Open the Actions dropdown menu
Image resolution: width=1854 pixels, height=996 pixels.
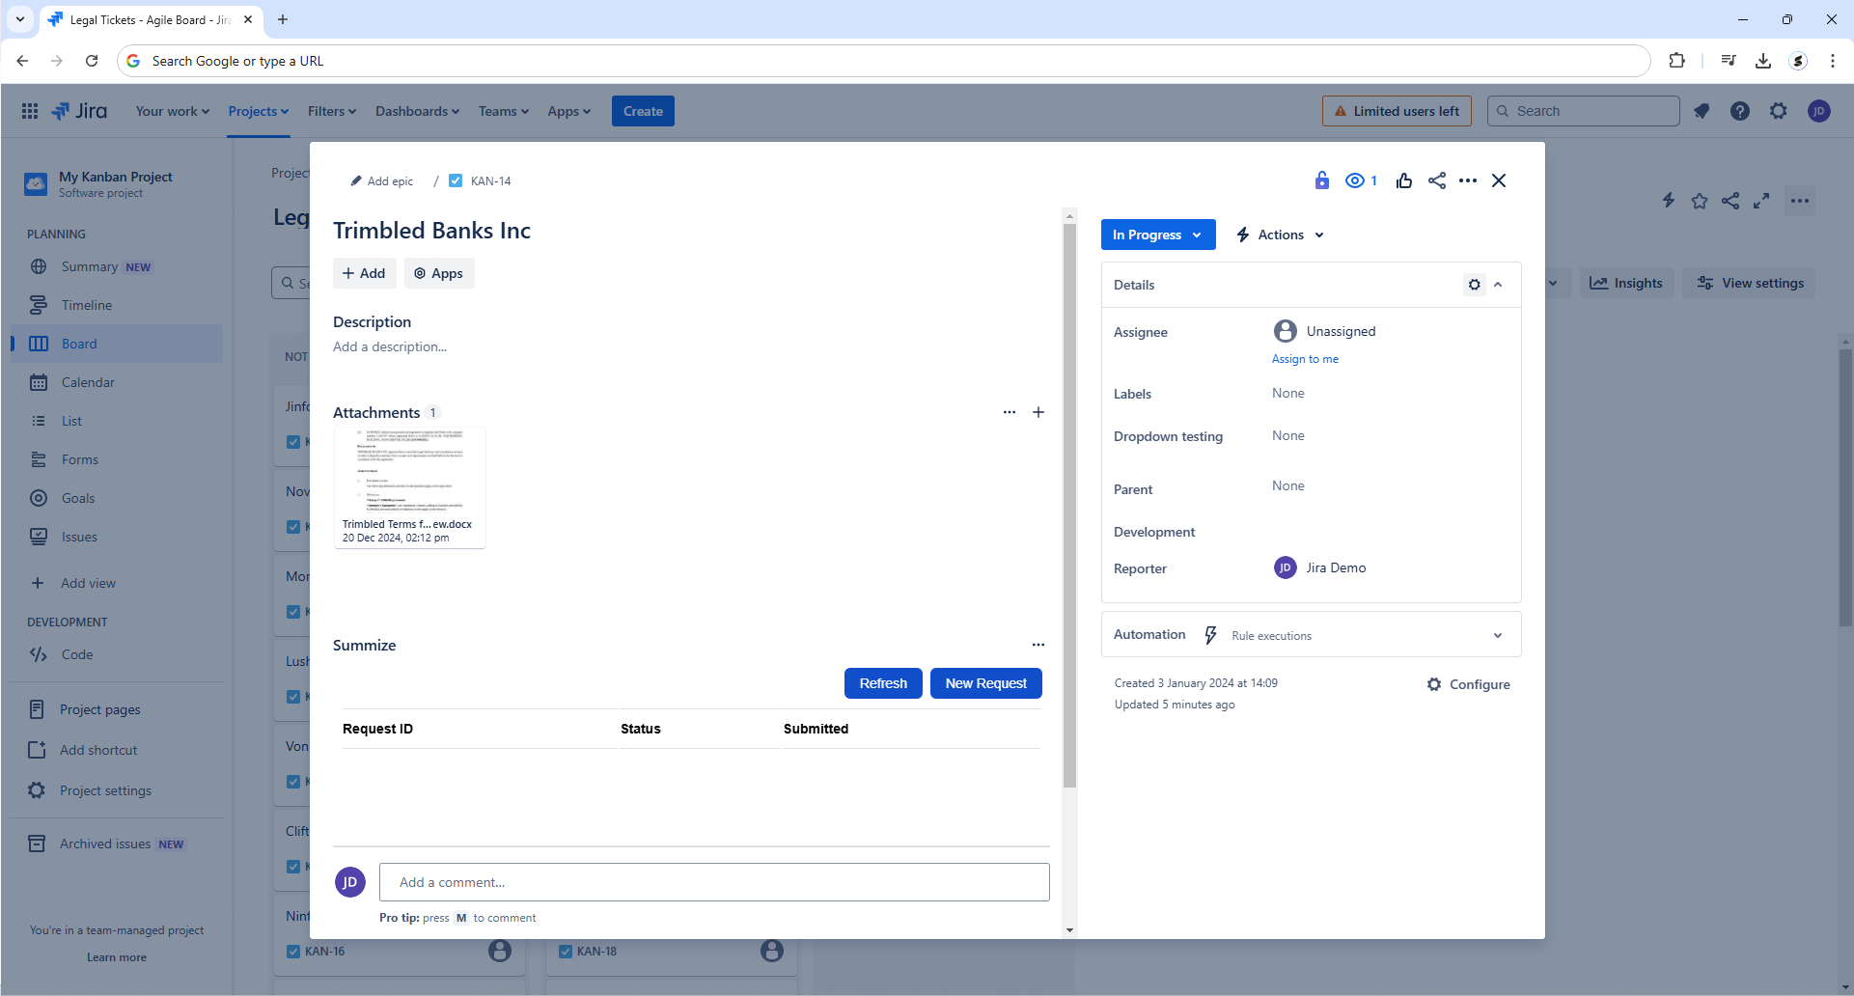[x=1281, y=235]
